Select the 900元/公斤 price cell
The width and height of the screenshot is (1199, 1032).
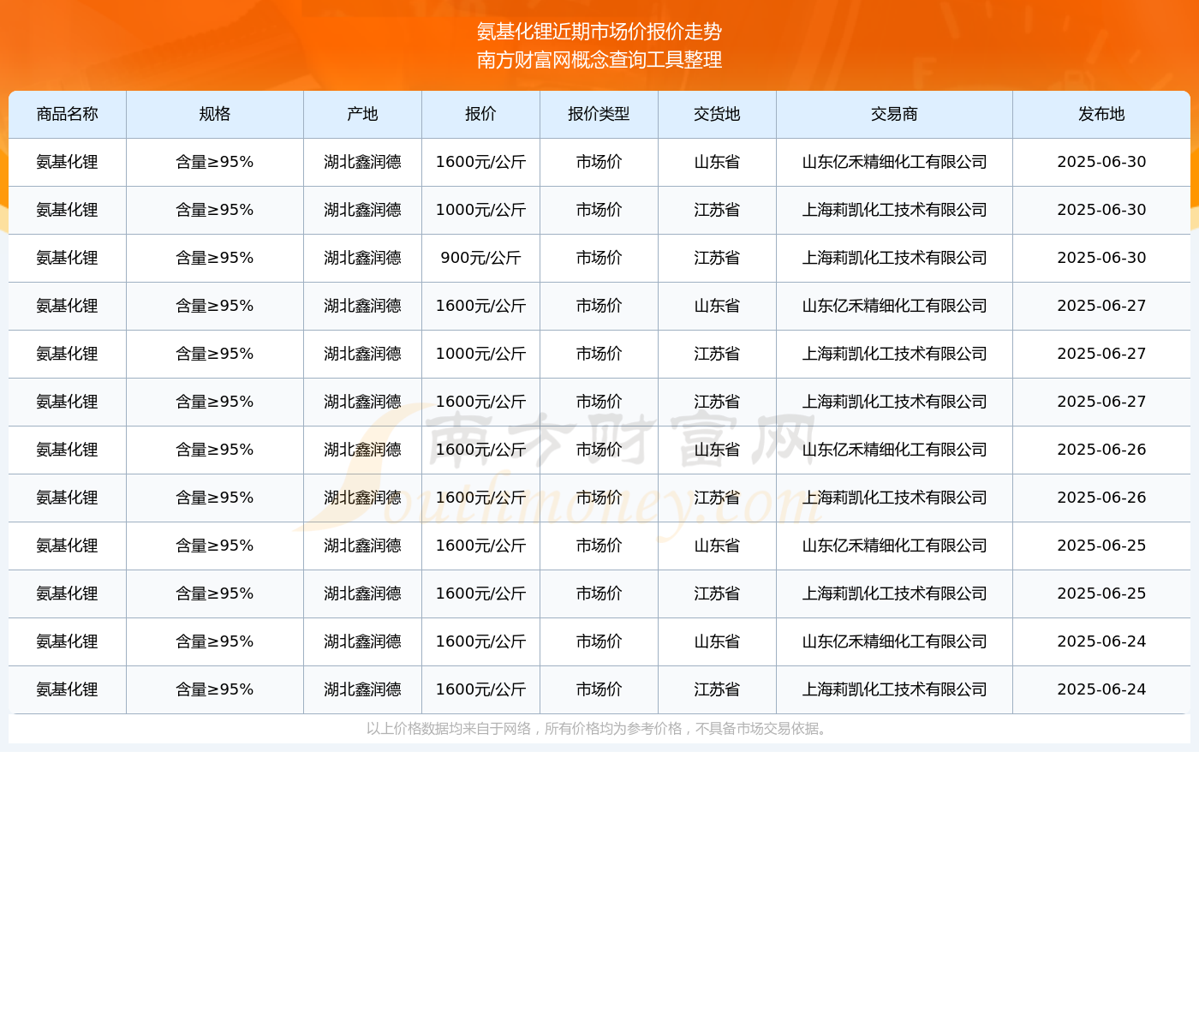tap(480, 258)
